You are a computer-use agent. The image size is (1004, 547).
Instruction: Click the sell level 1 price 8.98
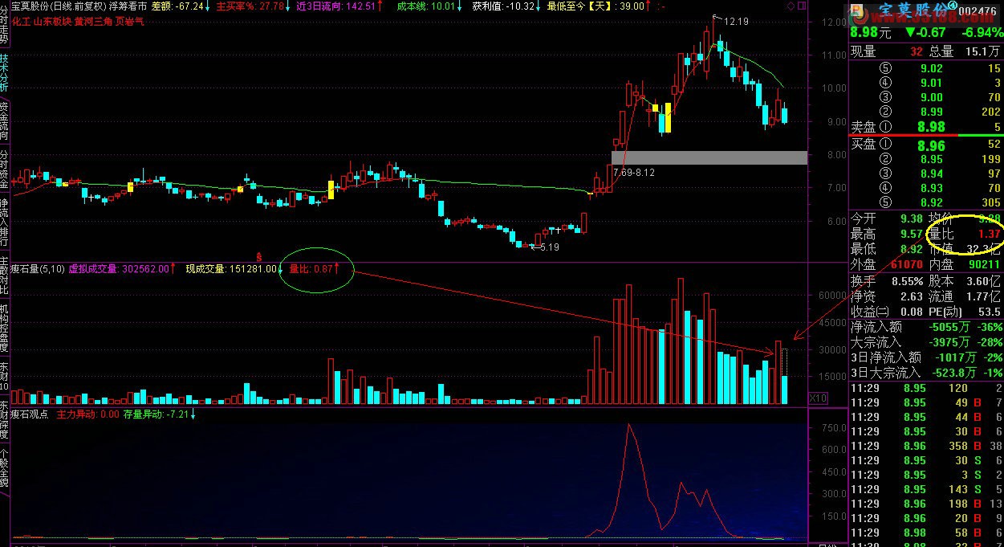[x=931, y=126]
